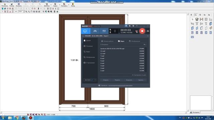The width and height of the screenshot is (214, 120).
Task: Open Bandicam help question mark
Action: [137, 26]
